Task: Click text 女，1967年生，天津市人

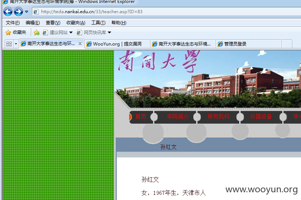Action: tap(173, 193)
